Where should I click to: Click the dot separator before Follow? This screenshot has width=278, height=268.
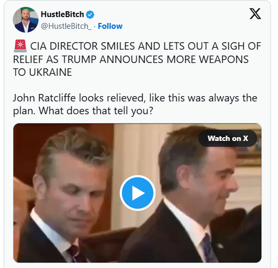[x=95, y=27]
